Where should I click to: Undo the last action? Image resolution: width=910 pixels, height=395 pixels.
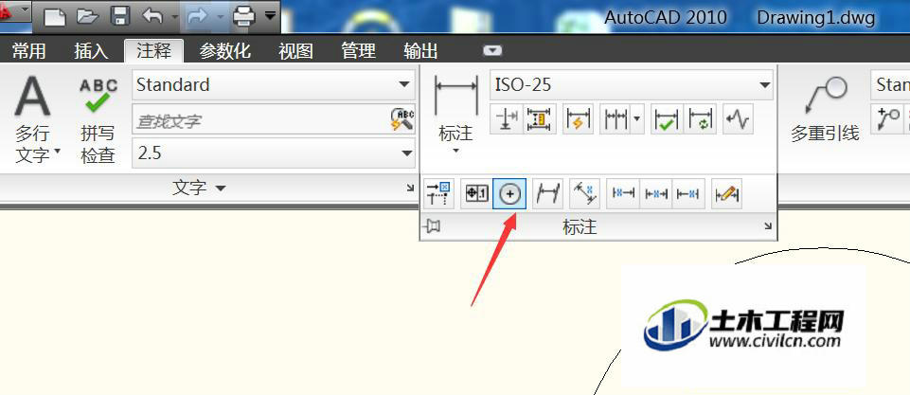click(x=152, y=16)
